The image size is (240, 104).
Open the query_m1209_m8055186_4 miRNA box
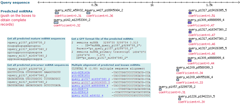[178, 80]
